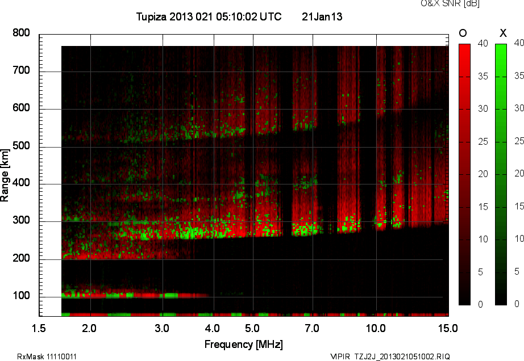524x361 pixels.
Task: Click the 'O' label above red colorbar
Action: pos(463,33)
